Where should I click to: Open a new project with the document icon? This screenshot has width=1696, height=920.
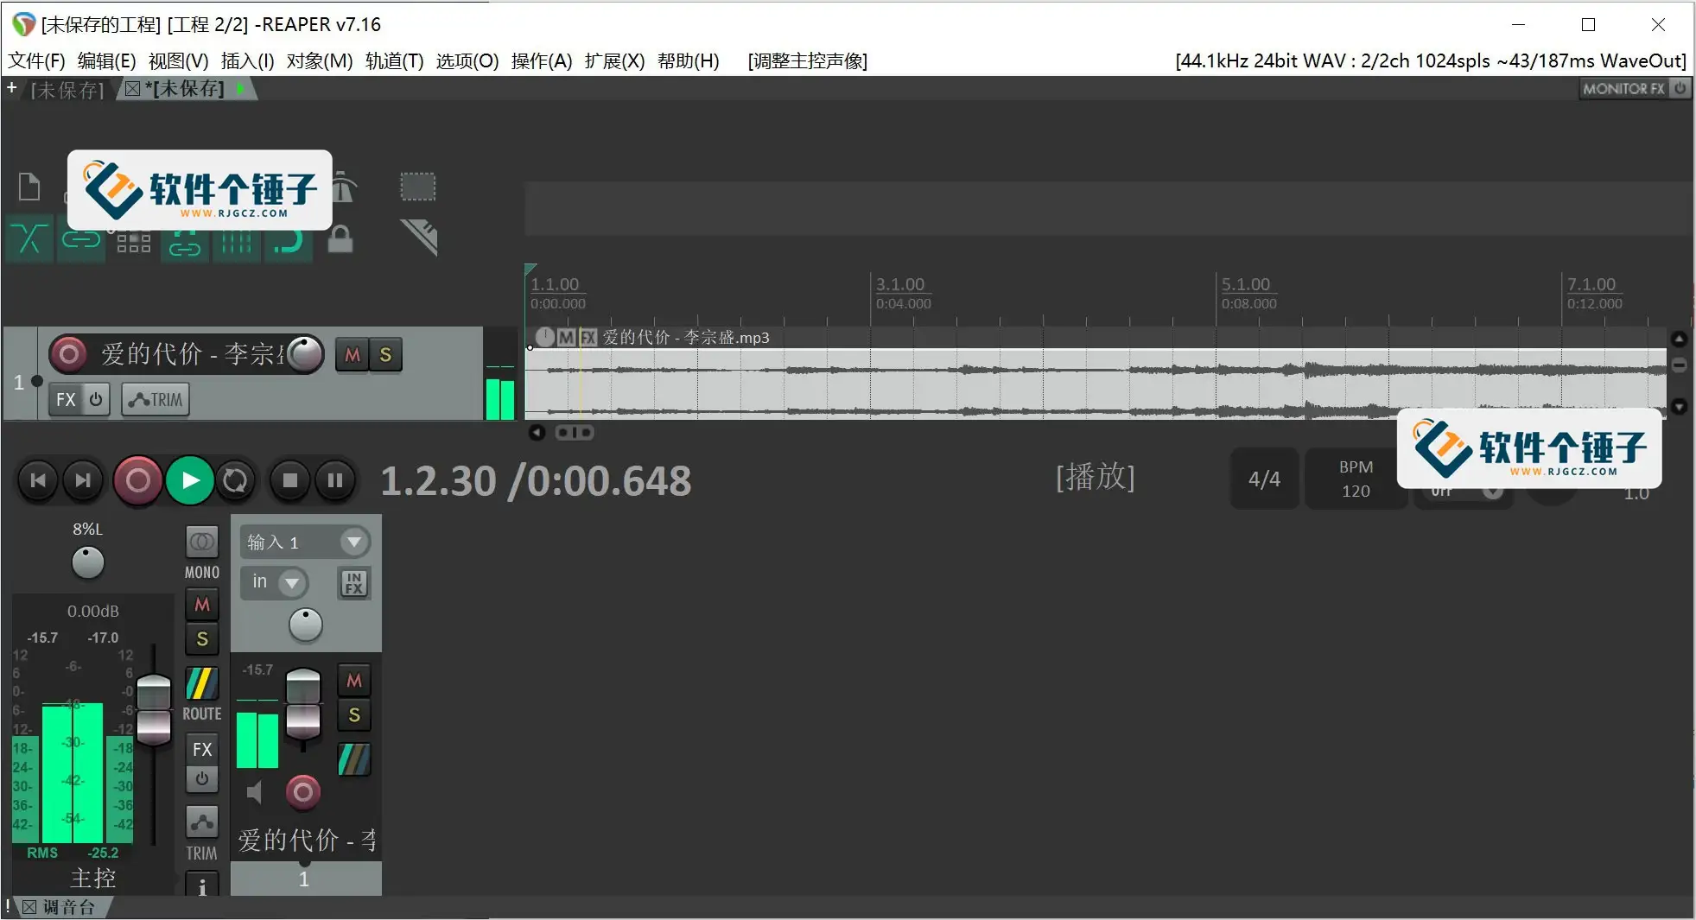click(29, 186)
